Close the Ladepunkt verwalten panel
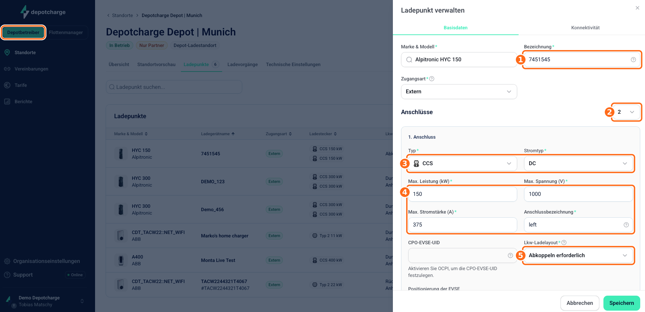Screen dimensions: 645x312 pyautogui.click(x=638, y=8)
